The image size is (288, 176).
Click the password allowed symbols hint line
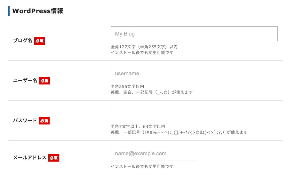179,132
